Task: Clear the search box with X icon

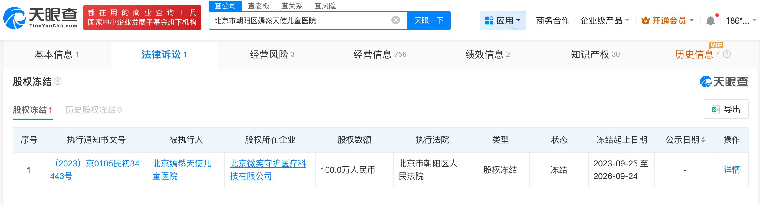Action: coord(395,20)
